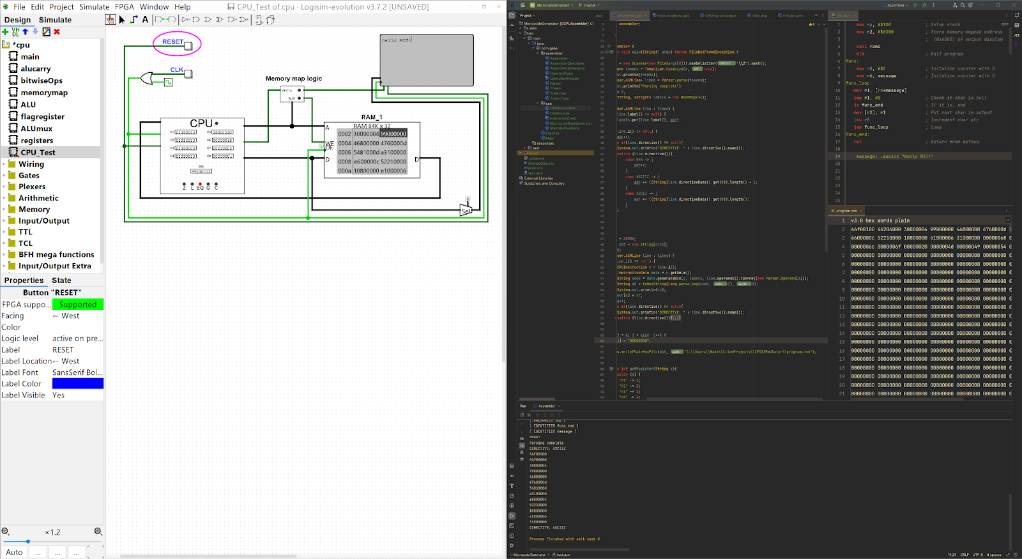Viewport: 1022px width, 559px height.
Task: Click the green plus Add Circuit icon
Action: (6, 31)
